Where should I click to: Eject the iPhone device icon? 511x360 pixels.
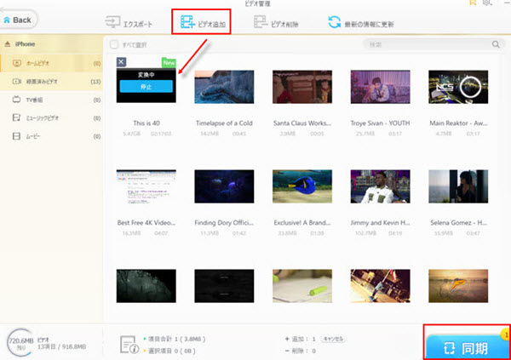point(7,44)
